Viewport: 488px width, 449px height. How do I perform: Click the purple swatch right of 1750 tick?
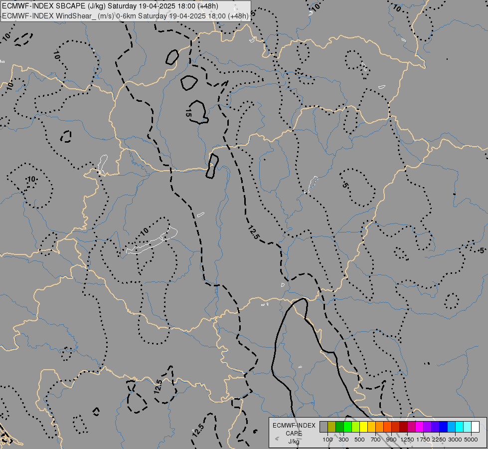(x=427, y=427)
